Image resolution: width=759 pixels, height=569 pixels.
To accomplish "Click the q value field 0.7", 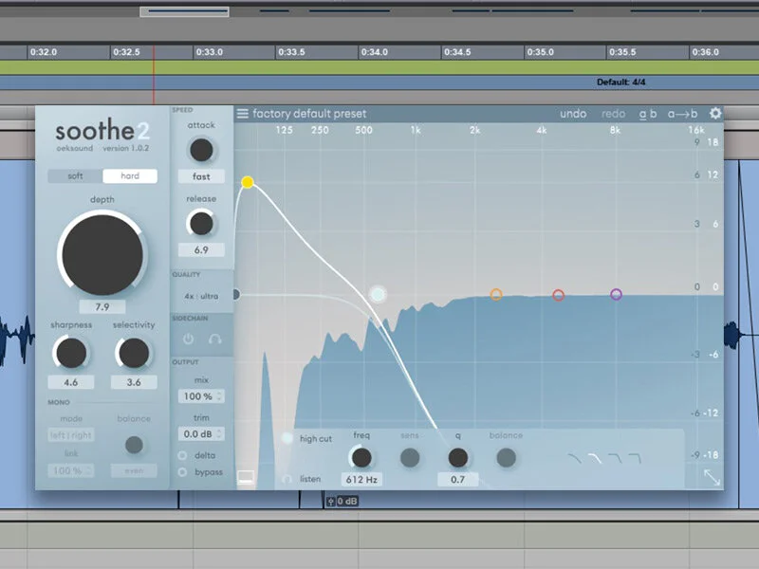I will coord(458,480).
